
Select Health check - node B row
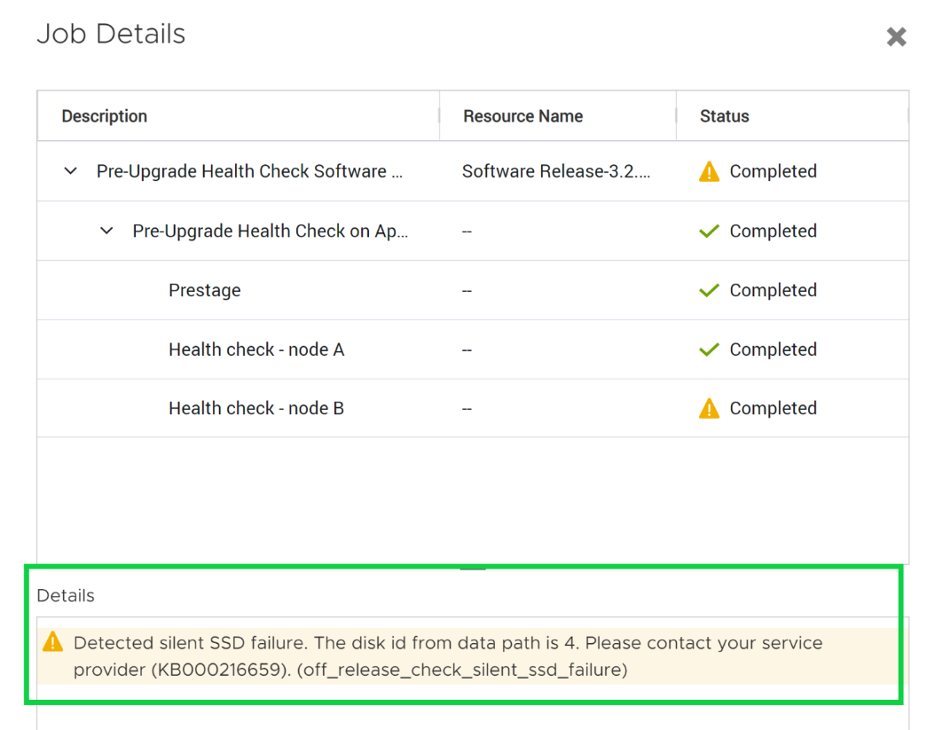click(x=256, y=409)
